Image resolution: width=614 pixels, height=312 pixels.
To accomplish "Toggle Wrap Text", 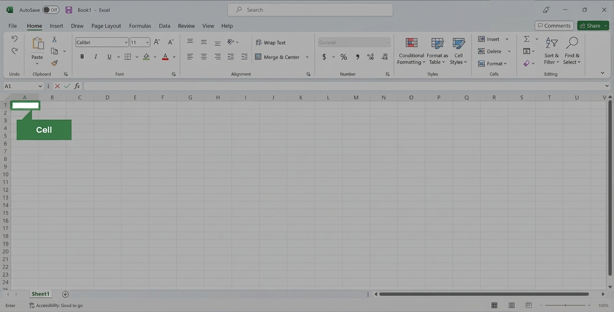I will tap(271, 42).
